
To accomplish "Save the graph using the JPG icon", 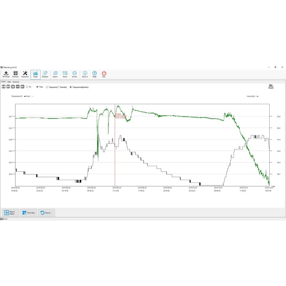I will (271, 87).
